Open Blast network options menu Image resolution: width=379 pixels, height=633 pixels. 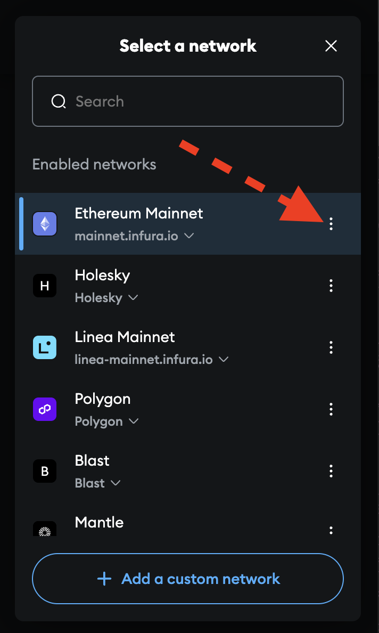tap(331, 471)
